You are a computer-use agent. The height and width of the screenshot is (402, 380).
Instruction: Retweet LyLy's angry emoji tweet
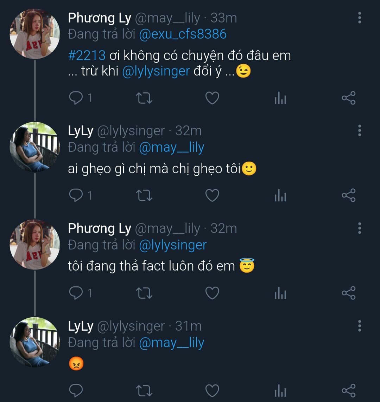click(x=144, y=391)
